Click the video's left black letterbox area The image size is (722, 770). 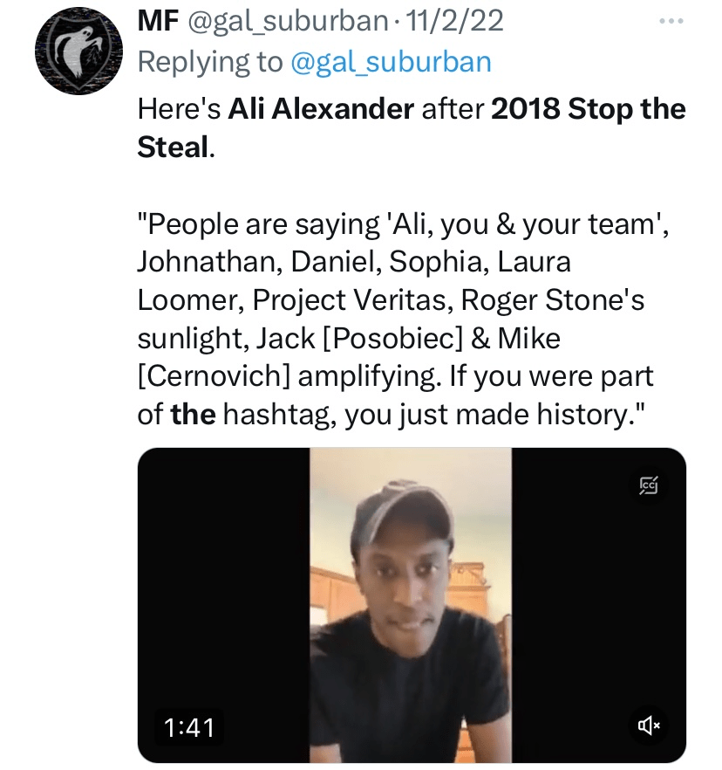click(223, 604)
